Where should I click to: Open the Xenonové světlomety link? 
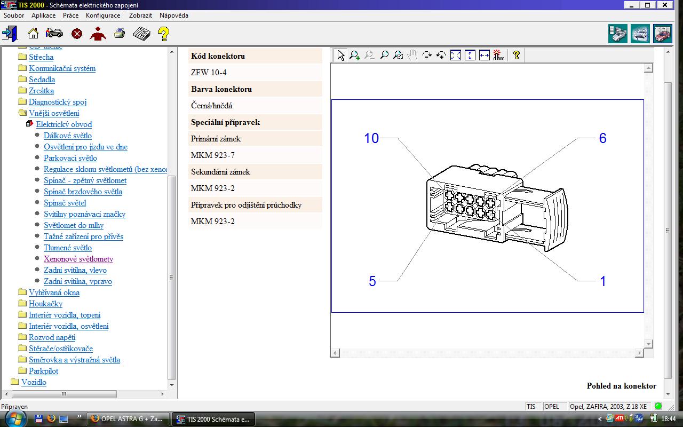78,259
